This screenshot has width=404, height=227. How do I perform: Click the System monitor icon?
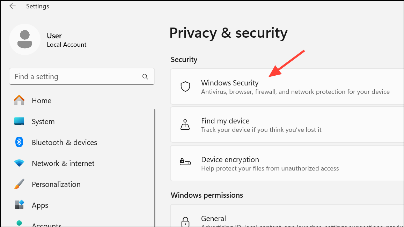19,121
